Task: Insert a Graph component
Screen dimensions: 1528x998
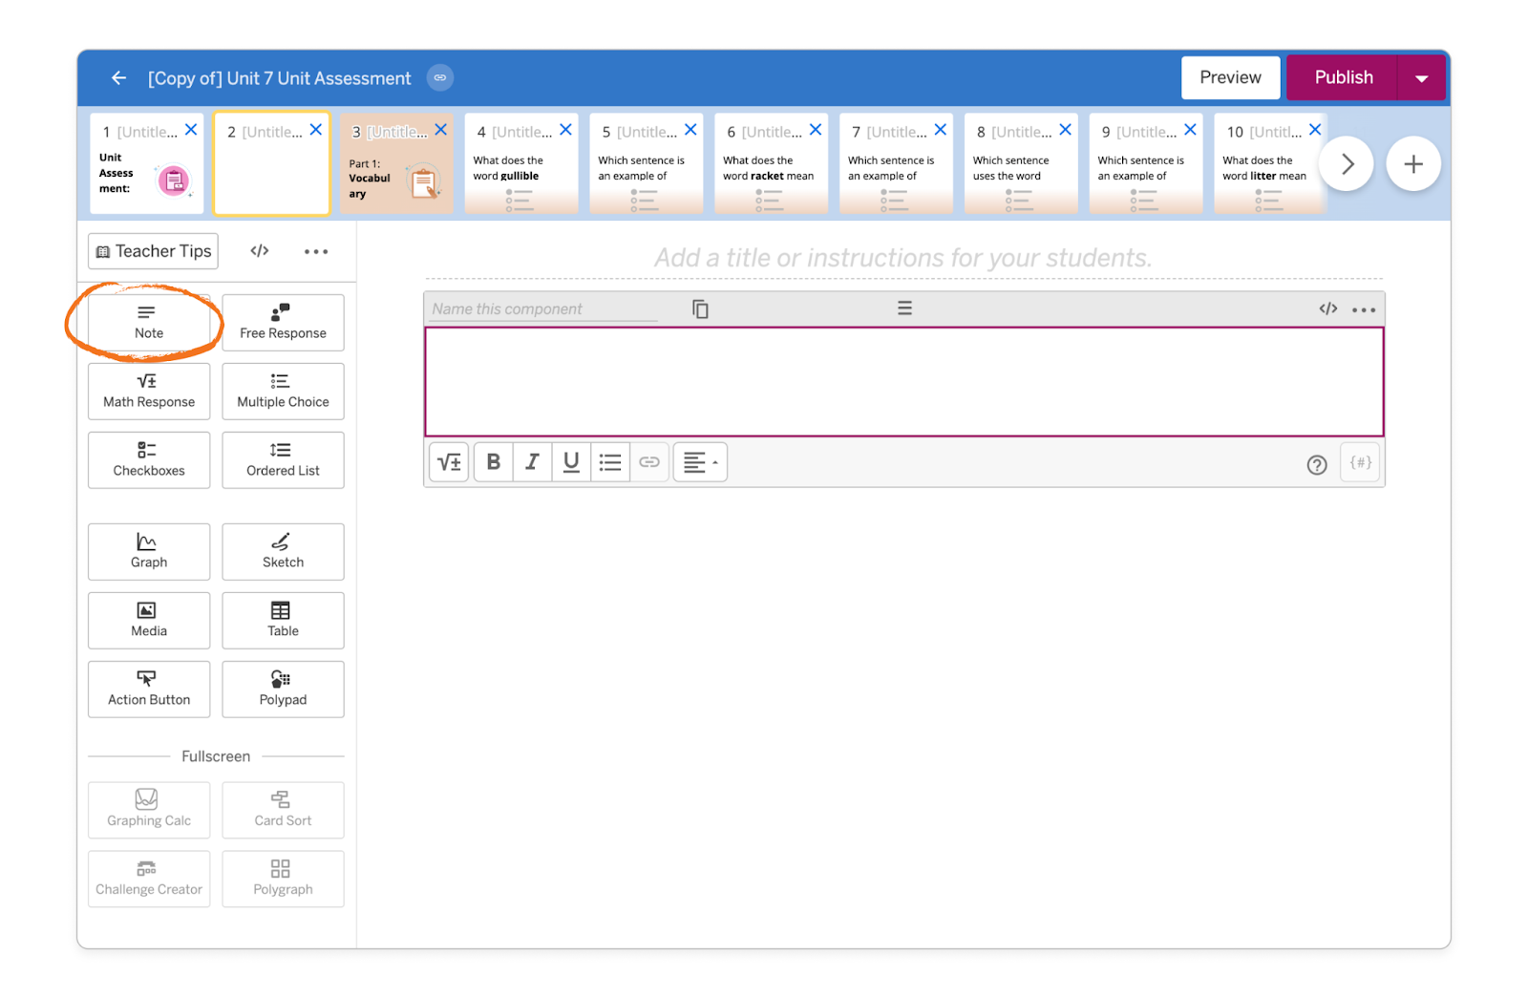Action: coord(148,551)
